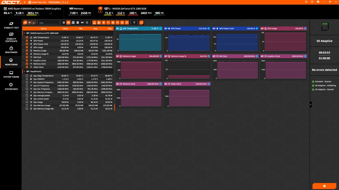Image resolution: width=339 pixels, height=190 pixels.
Task: Click the orange scrollbar beside sensor table
Action: click(x=114, y=107)
